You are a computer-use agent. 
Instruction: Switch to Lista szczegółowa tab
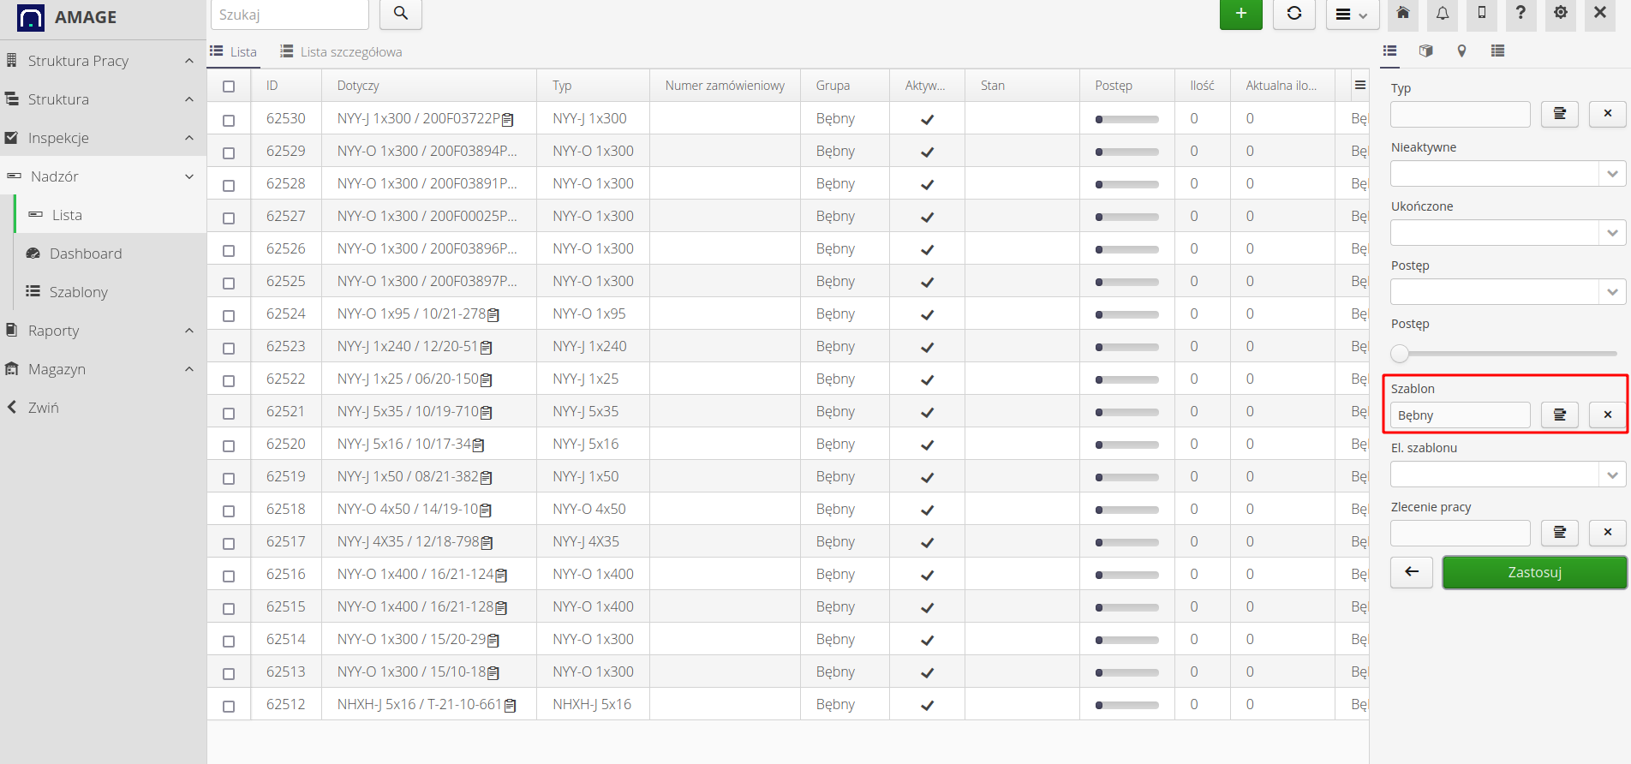341,52
